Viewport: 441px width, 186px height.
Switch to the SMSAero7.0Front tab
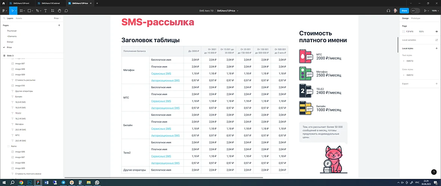(21, 3)
